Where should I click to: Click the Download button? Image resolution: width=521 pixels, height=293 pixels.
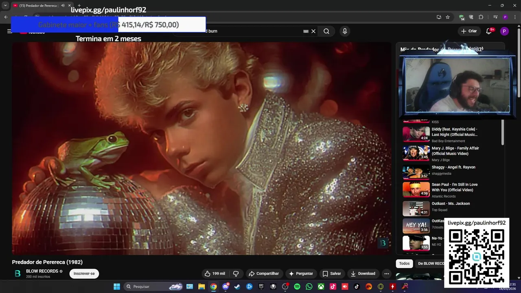363,273
